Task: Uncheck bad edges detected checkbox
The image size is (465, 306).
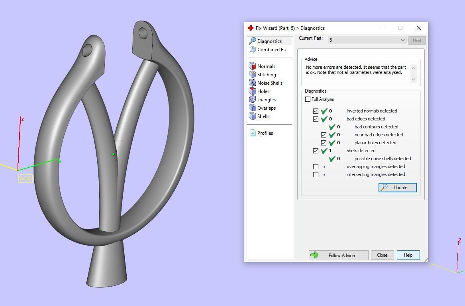Action: [316, 119]
